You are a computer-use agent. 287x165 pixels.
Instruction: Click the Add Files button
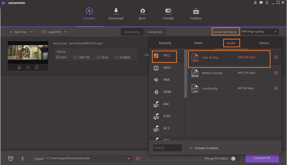[18, 32]
